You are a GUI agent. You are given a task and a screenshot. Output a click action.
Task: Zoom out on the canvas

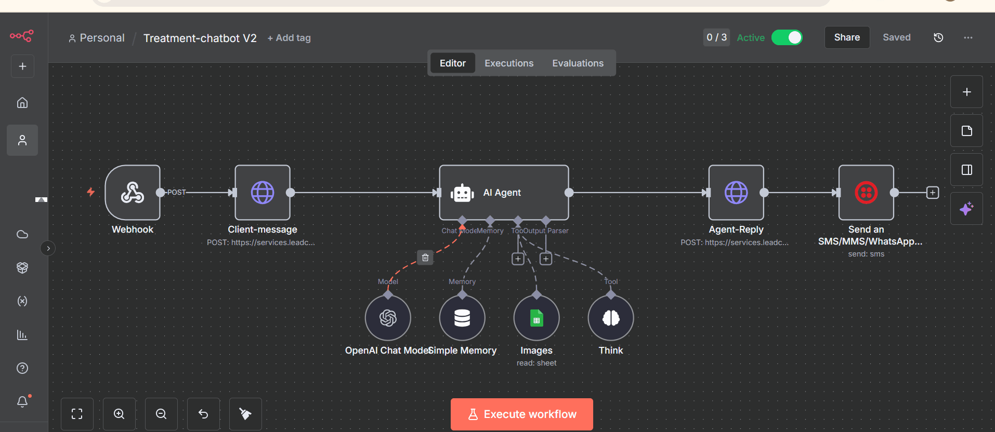click(161, 414)
